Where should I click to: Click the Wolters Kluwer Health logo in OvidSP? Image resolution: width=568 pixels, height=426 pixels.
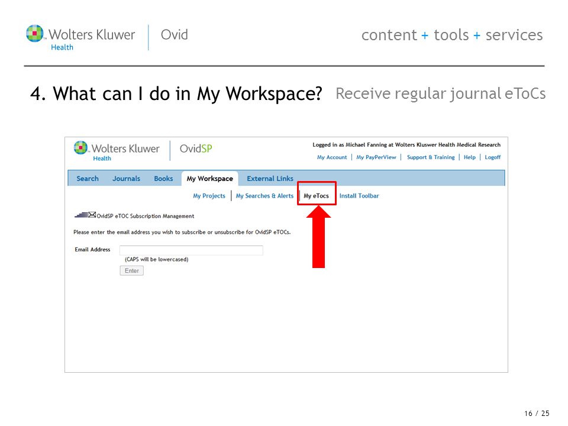pyautogui.click(x=117, y=151)
